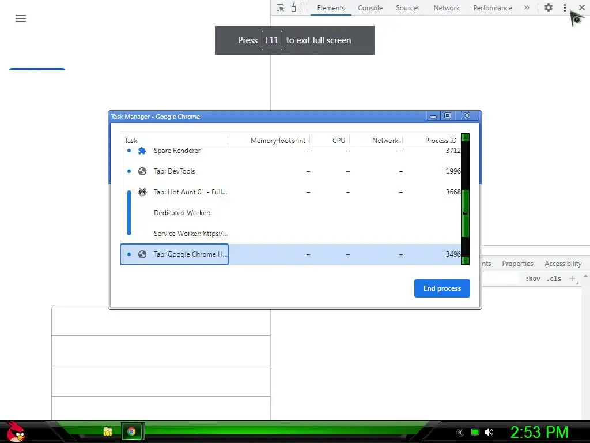Click process ID 3668 cell
The width and height of the screenshot is (590, 443).
point(453,192)
